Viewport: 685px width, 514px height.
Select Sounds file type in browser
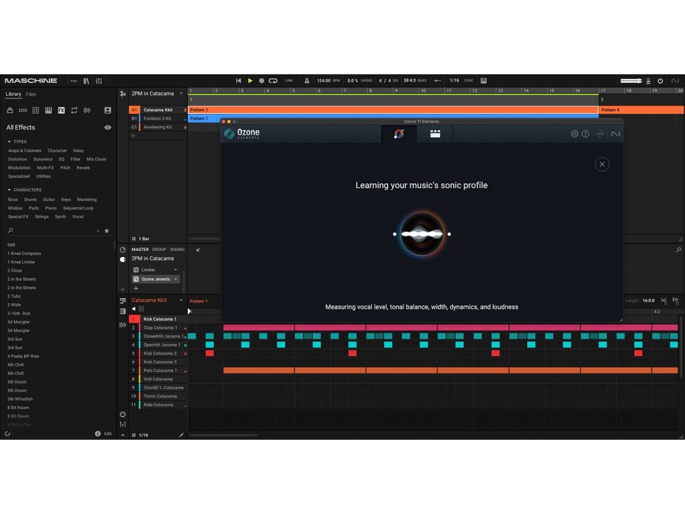tap(36, 110)
